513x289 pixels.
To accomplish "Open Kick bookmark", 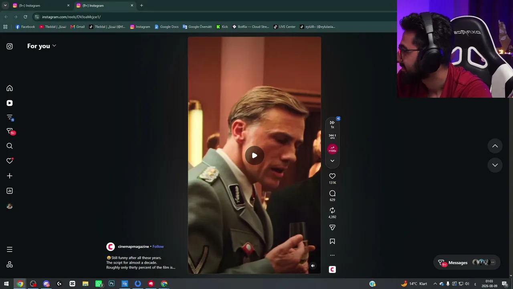I will click(222, 27).
